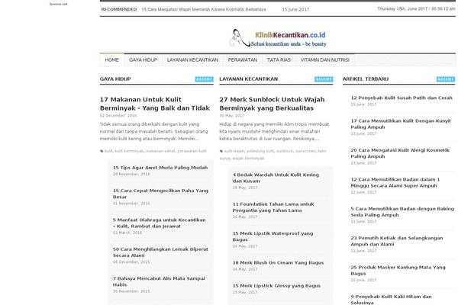
Task: Open 15 Merk Lipstik Waterproof article
Action: point(273,236)
